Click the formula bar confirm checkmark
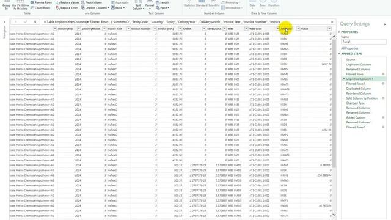Screen dimensions: 391x220 (x=25, y=22)
